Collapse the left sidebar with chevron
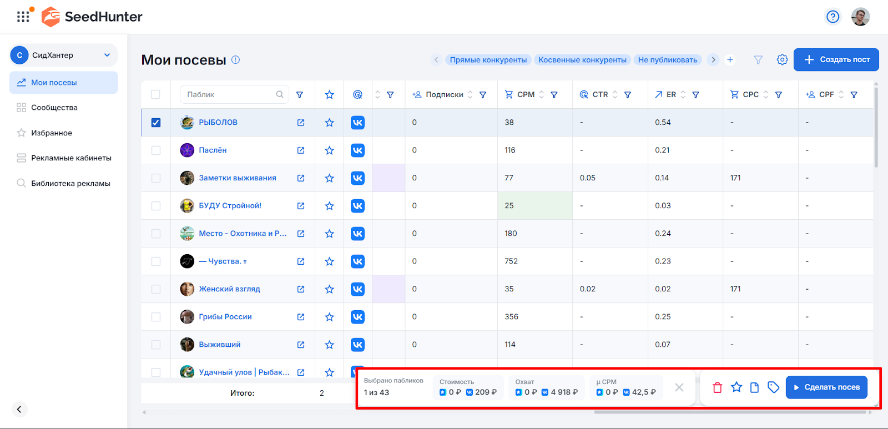This screenshot has height=429, width=888. coord(19,409)
